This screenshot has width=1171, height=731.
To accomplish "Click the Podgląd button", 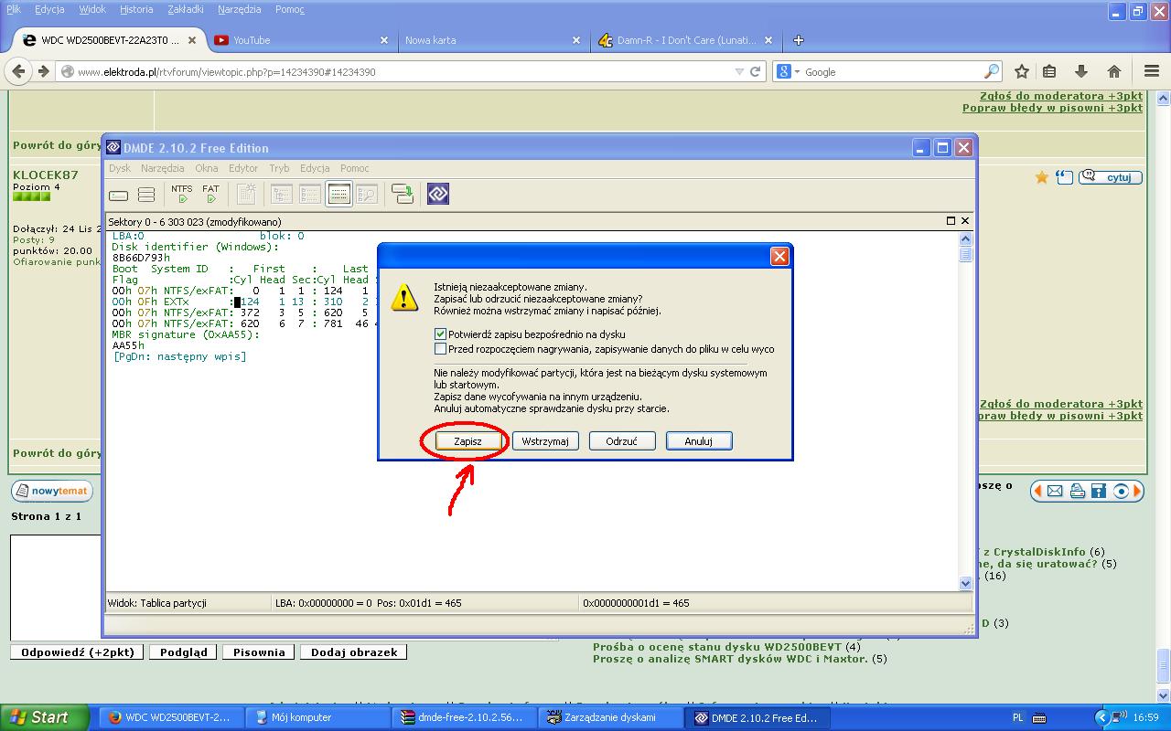I will coord(184,652).
